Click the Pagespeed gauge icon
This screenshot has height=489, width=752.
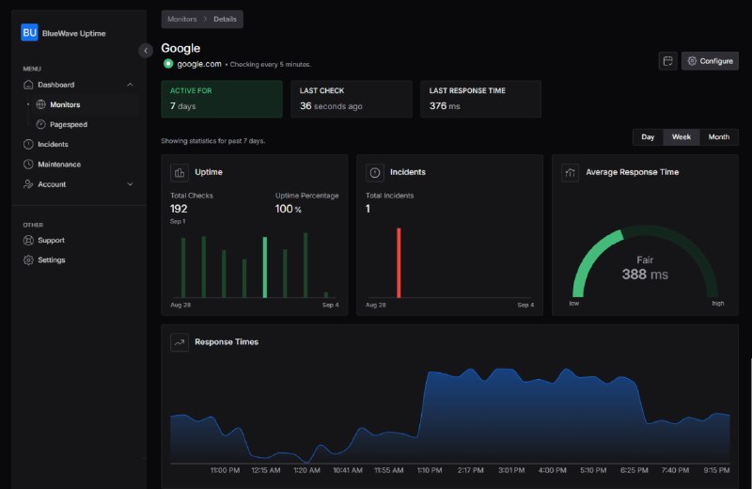(x=41, y=124)
